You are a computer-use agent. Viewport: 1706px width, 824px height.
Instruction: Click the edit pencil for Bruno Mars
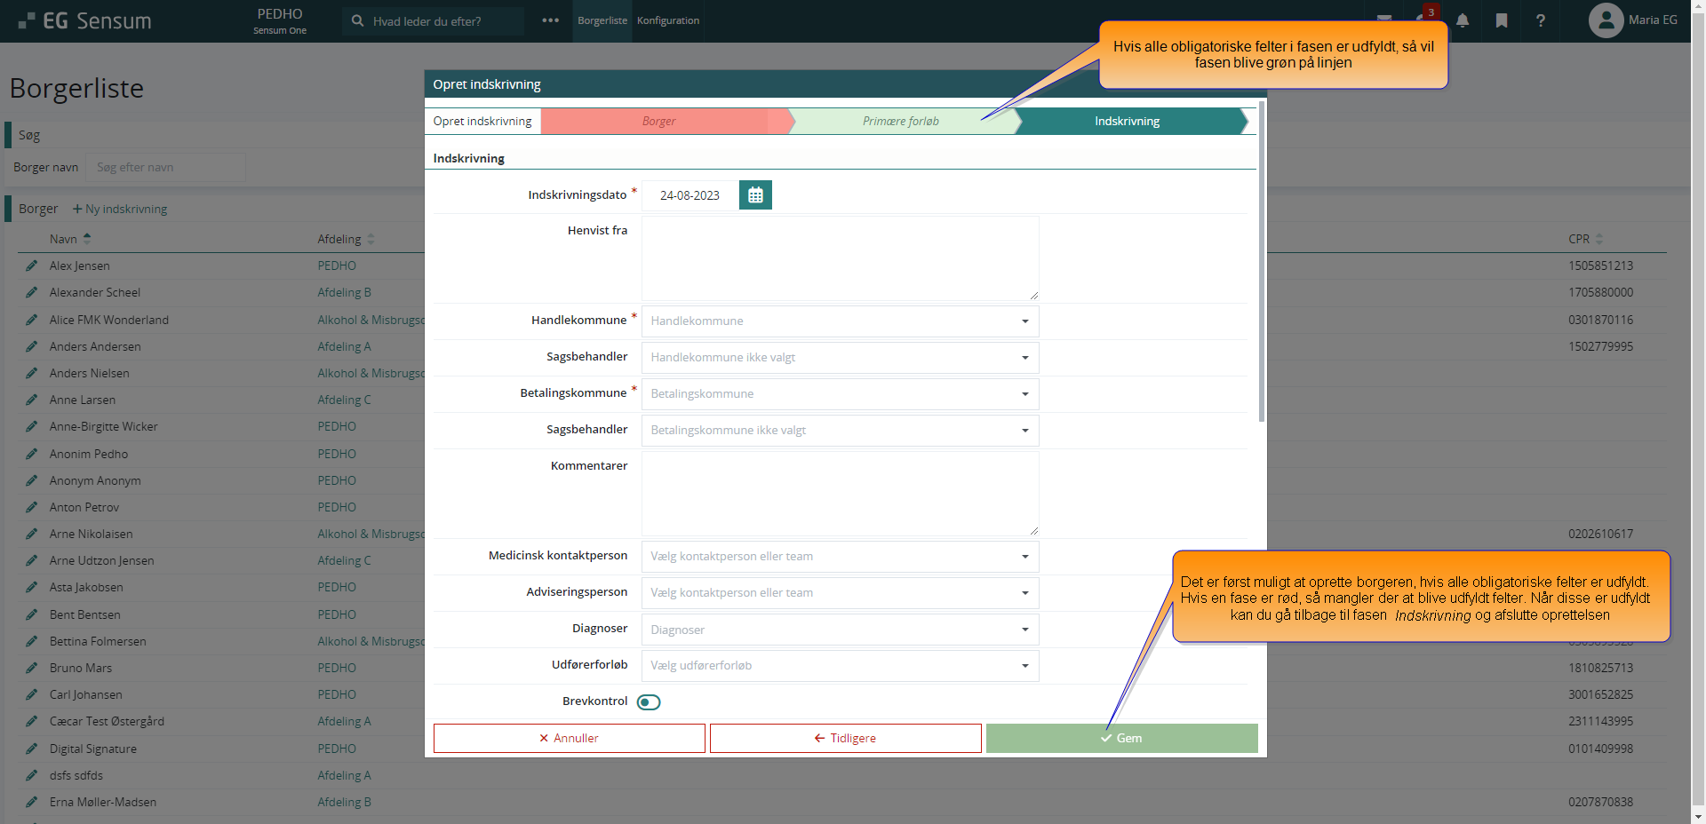tap(32, 668)
